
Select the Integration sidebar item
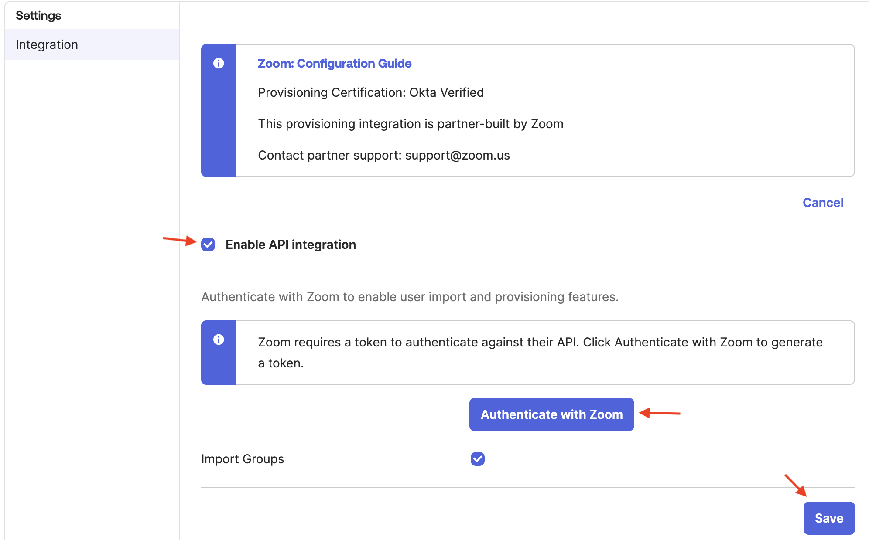47,44
